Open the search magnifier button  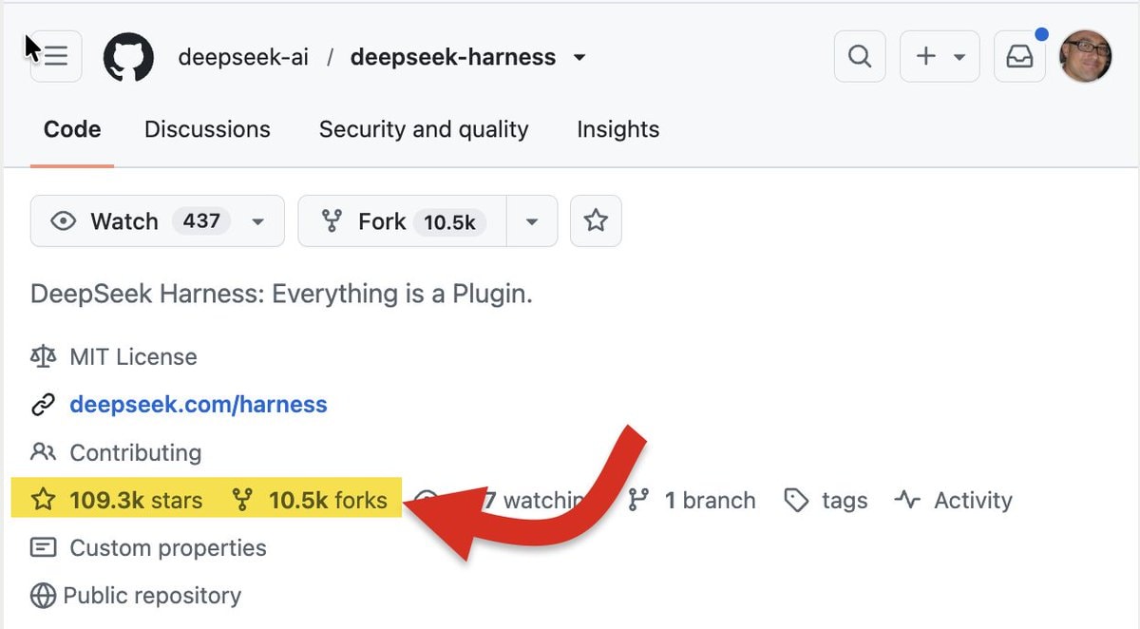click(860, 57)
